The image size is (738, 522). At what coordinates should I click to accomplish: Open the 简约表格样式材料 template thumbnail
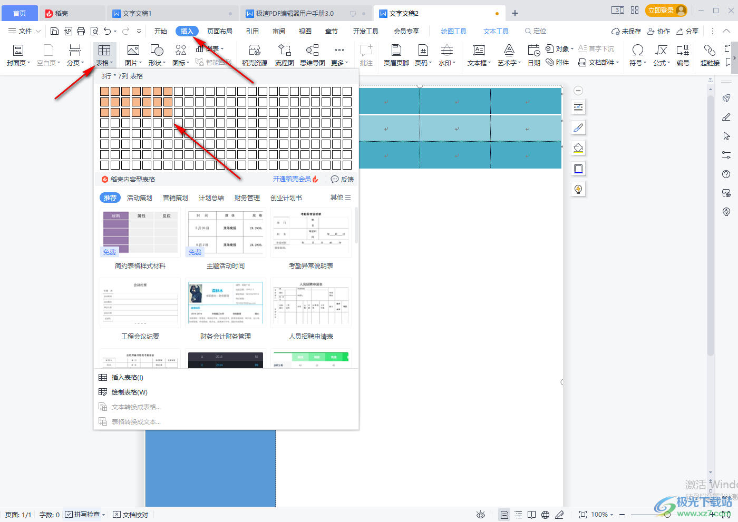pyautogui.click(x=140, y=233)
